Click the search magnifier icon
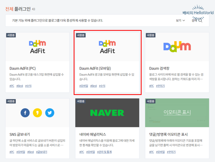The height and width of the screenshot is (162, 215). click(200, 21)
